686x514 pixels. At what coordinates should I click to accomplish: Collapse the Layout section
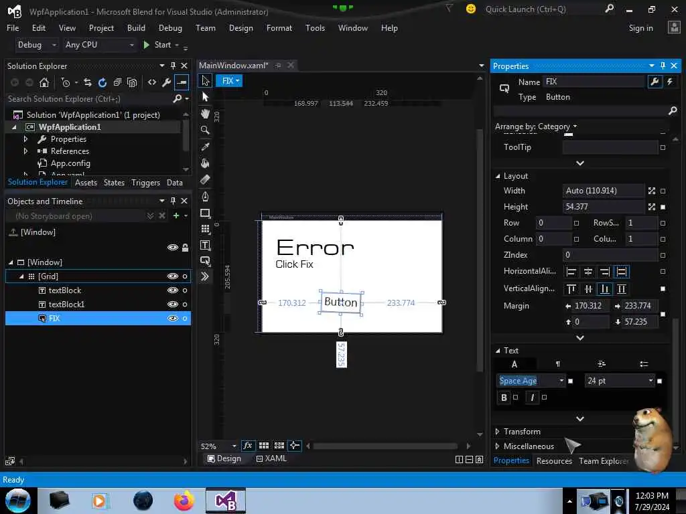pos(498,176)
